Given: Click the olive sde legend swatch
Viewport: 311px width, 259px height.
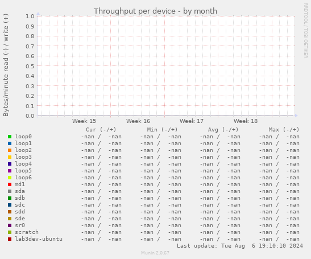Looking at the screenshot, I should coord(10,219).
